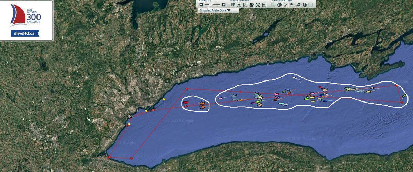The image size is (413, 172).
Task: Select the orange crown in small circle
Action: tap(202, 103)
